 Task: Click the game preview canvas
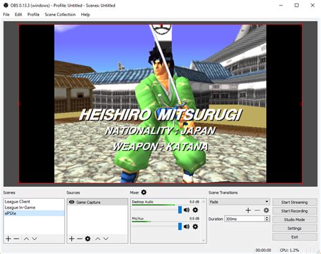click(160, 104)
